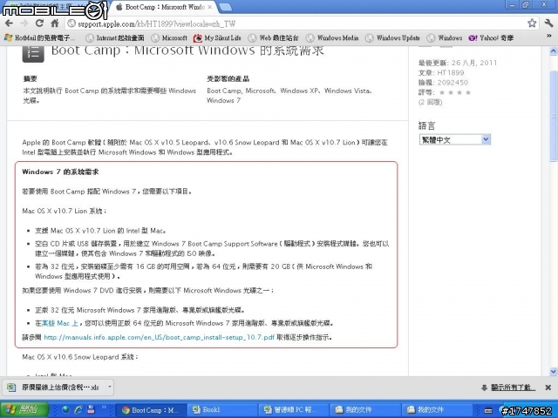Open the Web 最佳站台 bookmark

pos(273,37)
